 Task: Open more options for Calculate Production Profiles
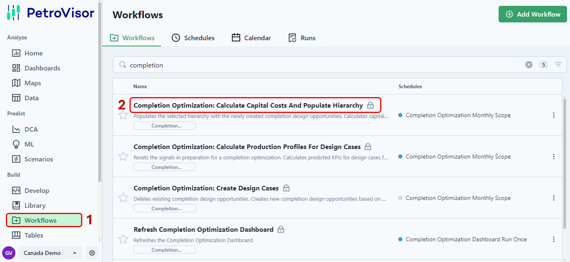pyautogui.click(x=554, y=157)
